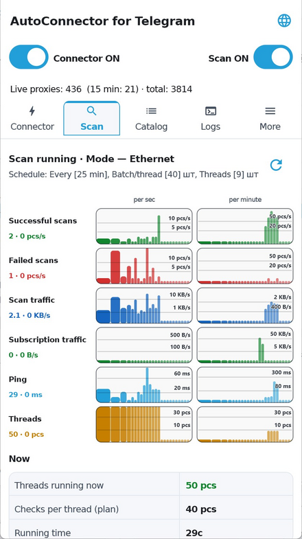
Task: Click the hamburger More icon
Action: (270, 111)
